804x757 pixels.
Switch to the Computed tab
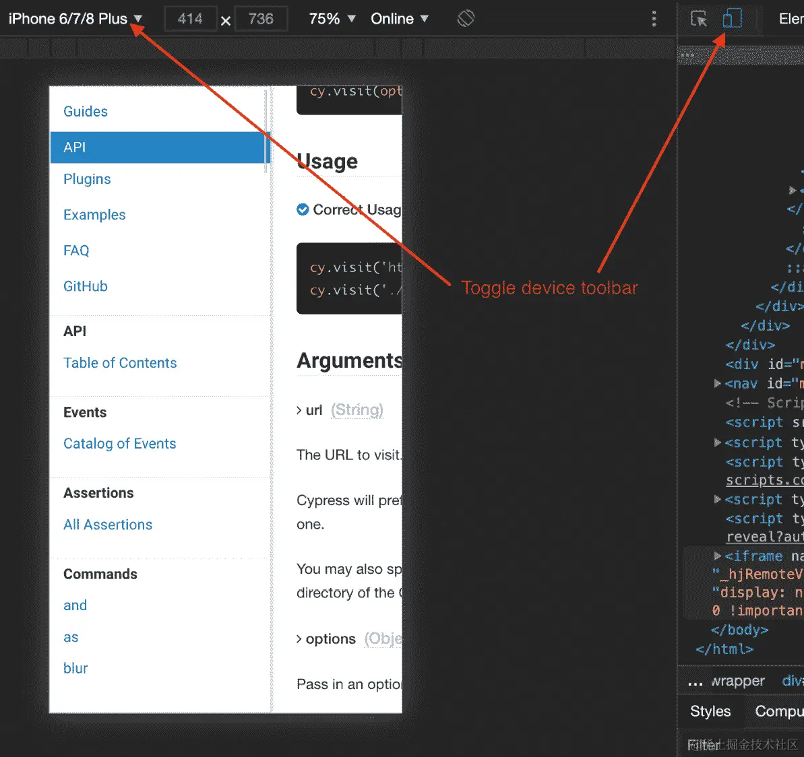(779, 711)
